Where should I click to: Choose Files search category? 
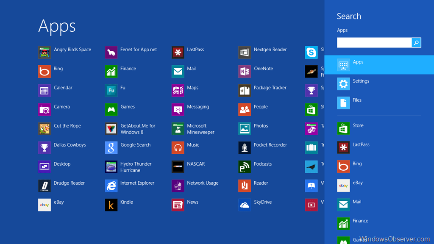point(357,103)
